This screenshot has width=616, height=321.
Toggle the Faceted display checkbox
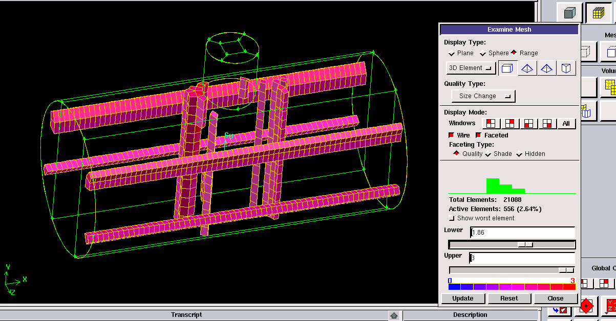pos(478,135)
